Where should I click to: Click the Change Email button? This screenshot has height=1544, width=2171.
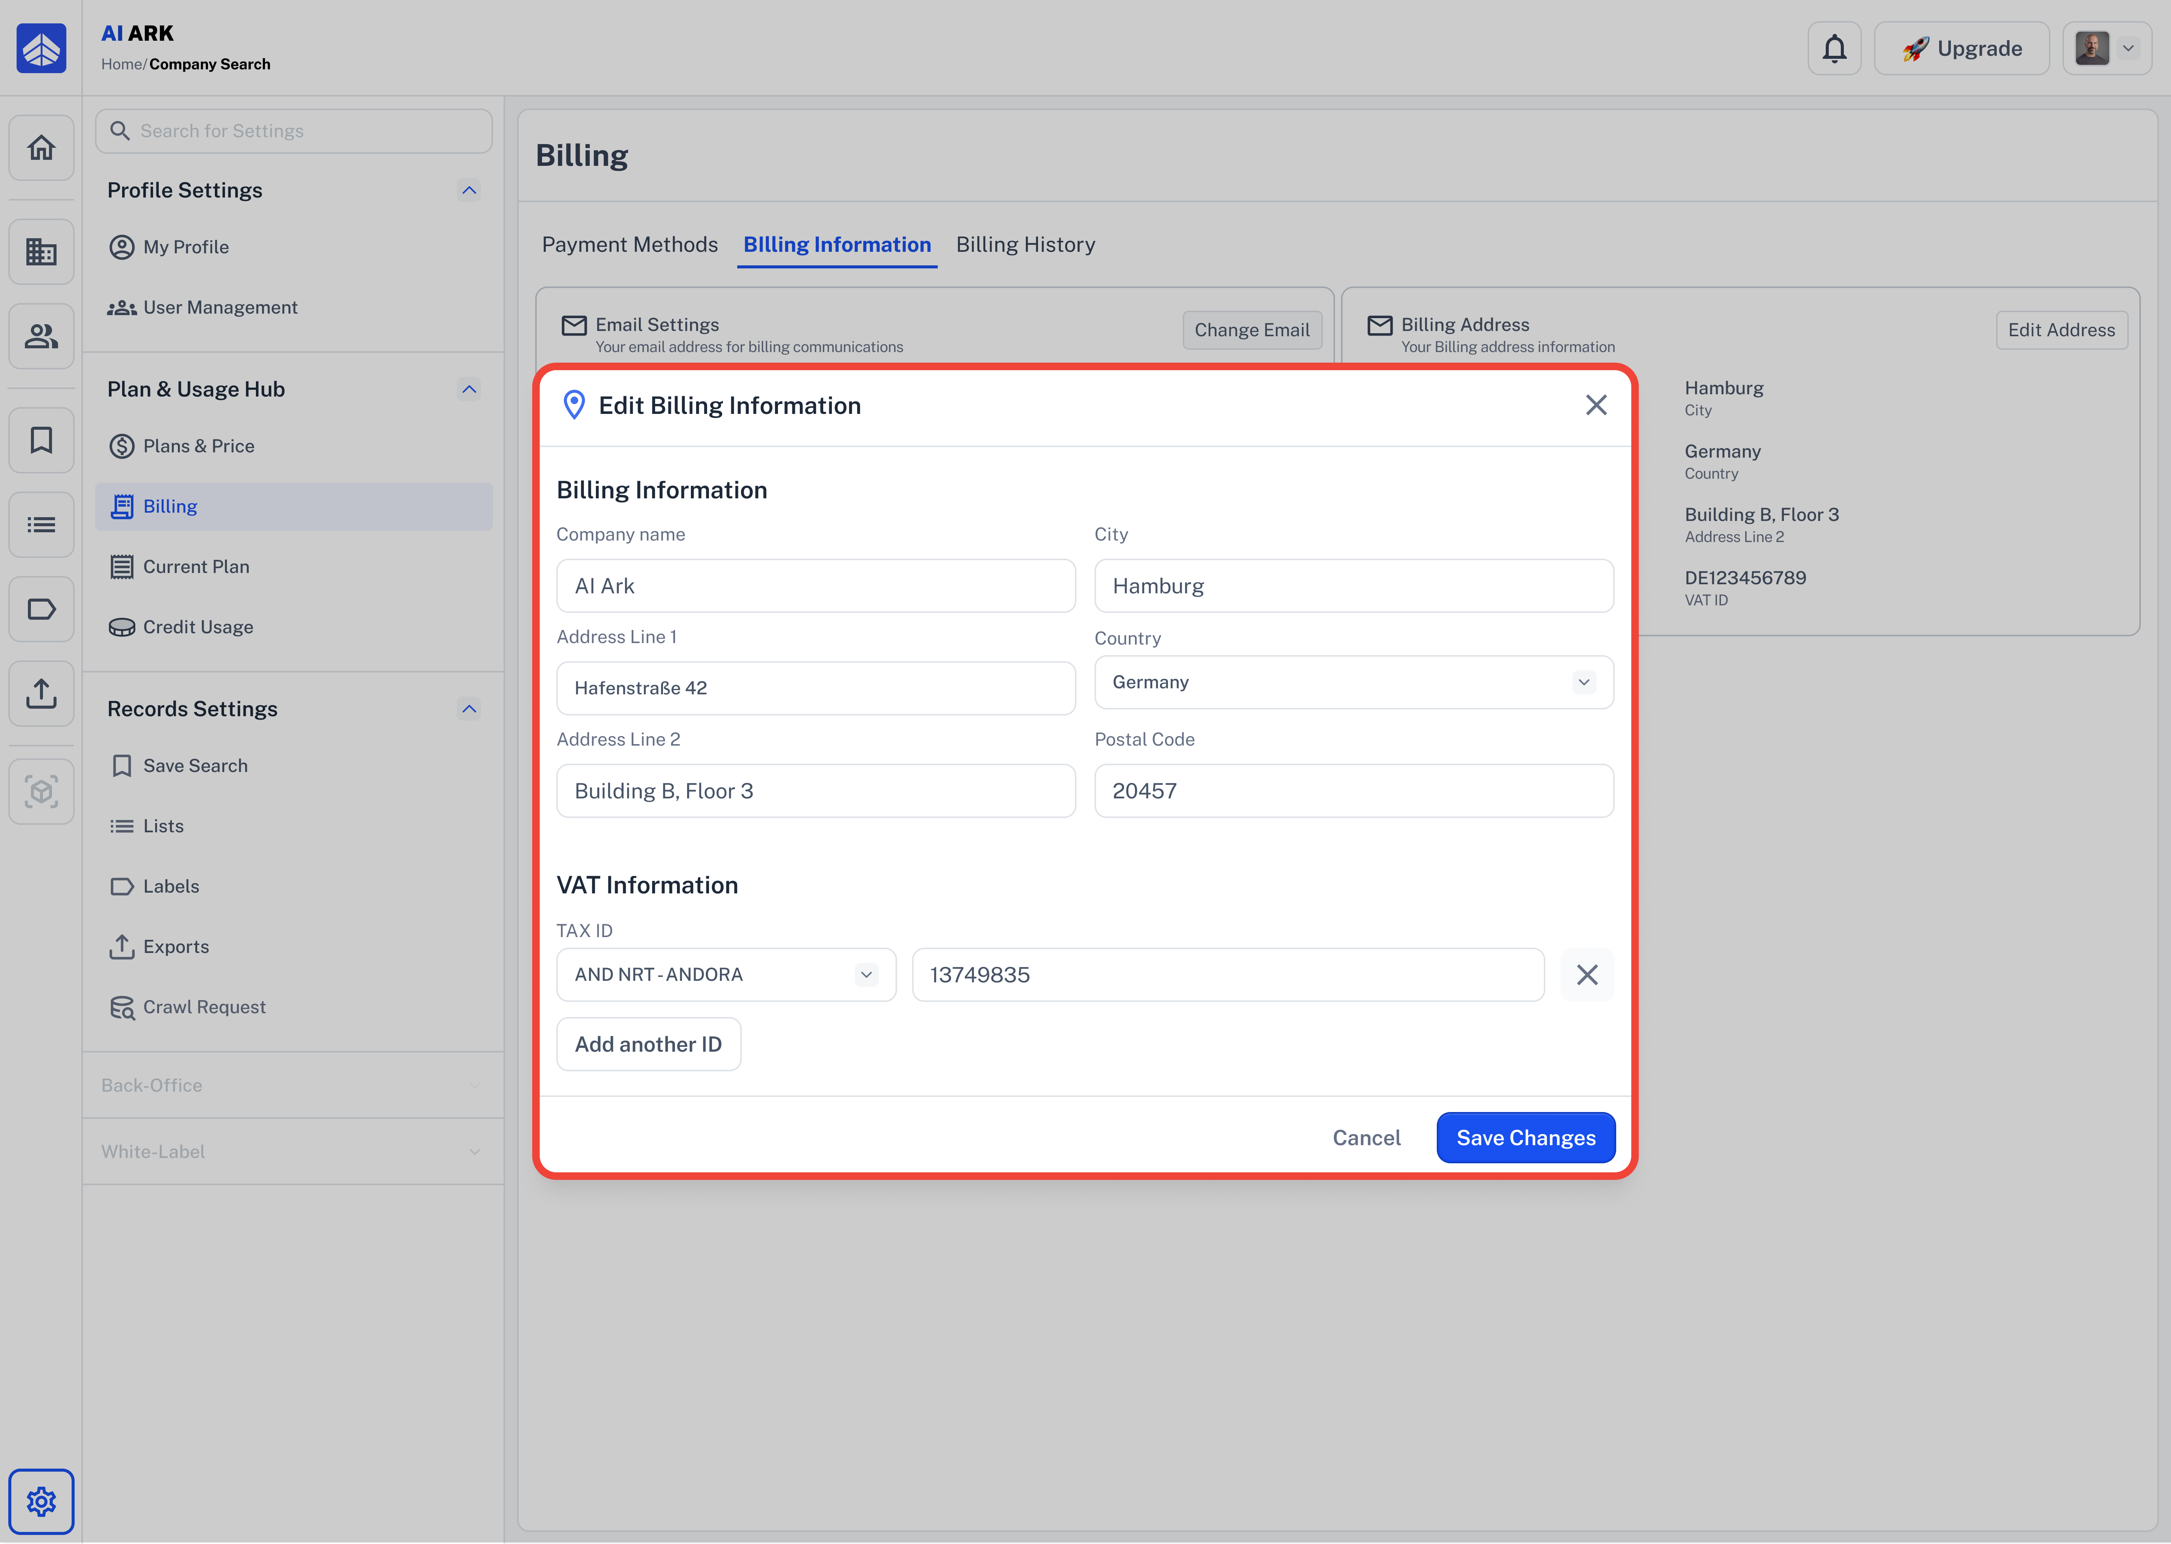coord(1252,329)
